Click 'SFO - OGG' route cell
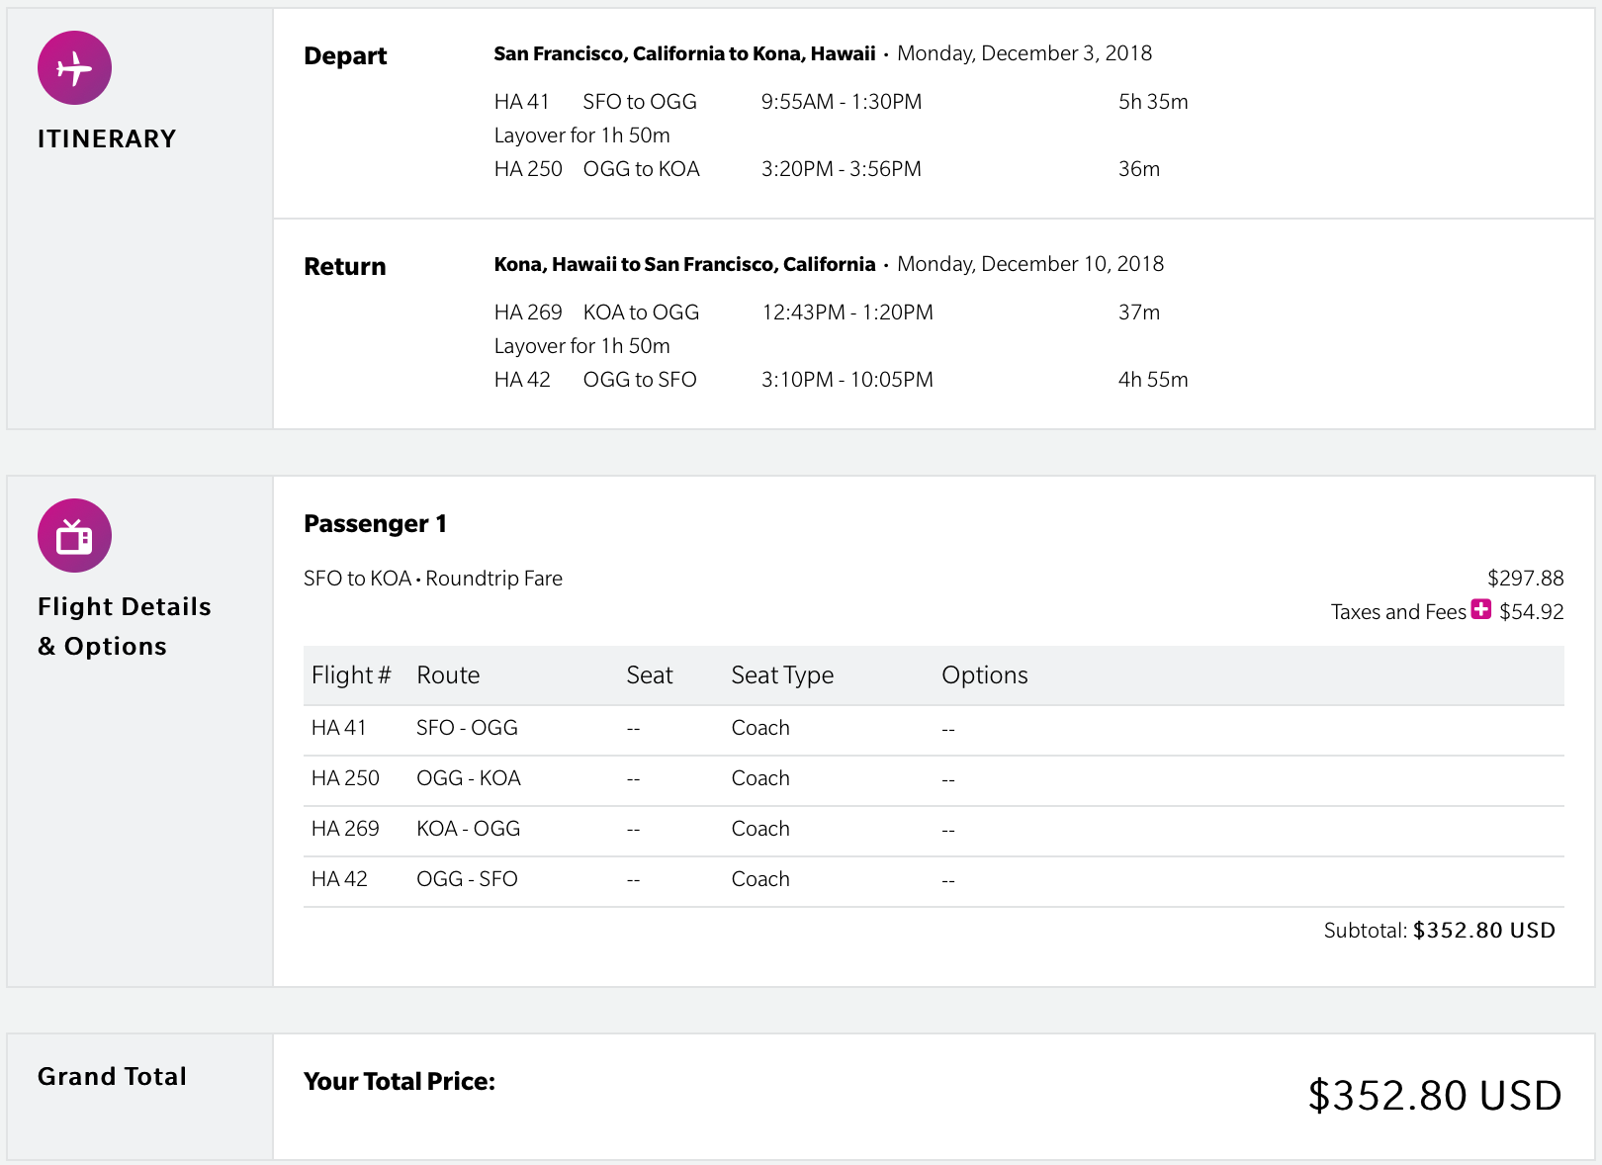 coord(467,728)
